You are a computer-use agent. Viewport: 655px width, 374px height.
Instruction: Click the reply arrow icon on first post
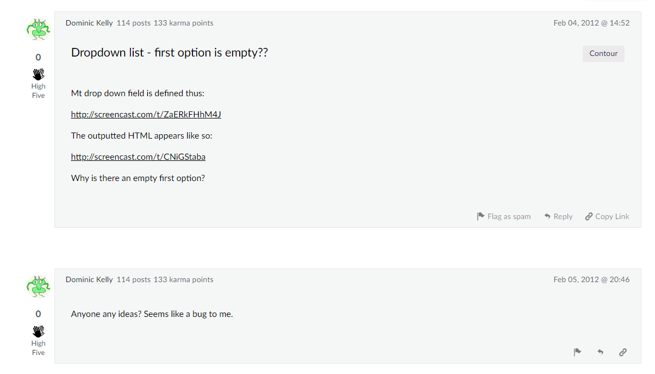point(547,216)
